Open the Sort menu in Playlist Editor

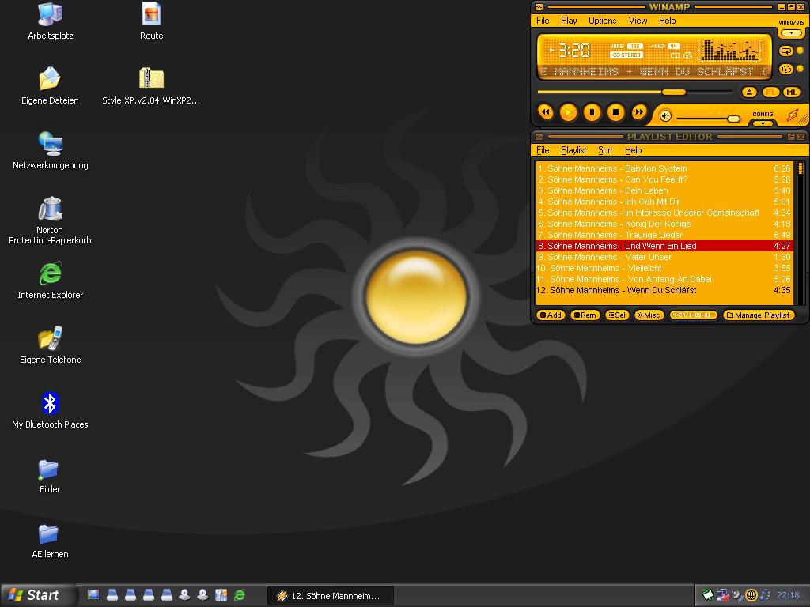605,150
